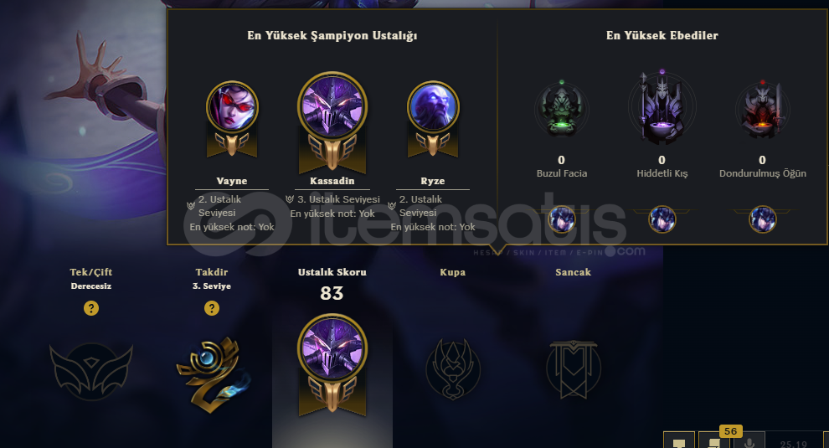Show help for Tek/Çift question mark
829x448 pixels.
tap(91, 308)
